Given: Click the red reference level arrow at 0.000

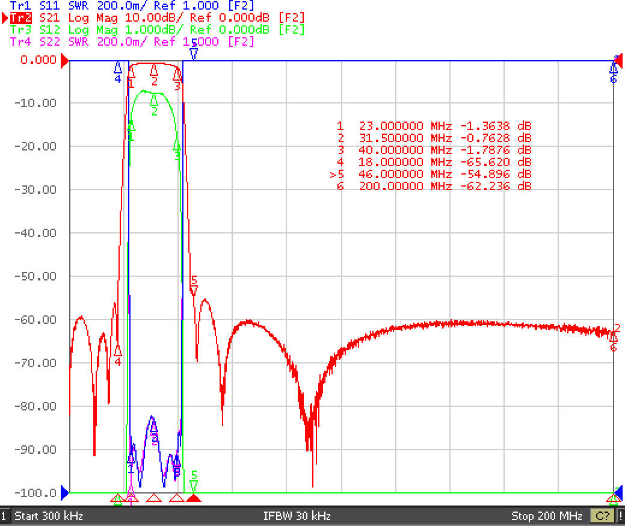Looking at the screenshot, I should (x=64, y=61).
